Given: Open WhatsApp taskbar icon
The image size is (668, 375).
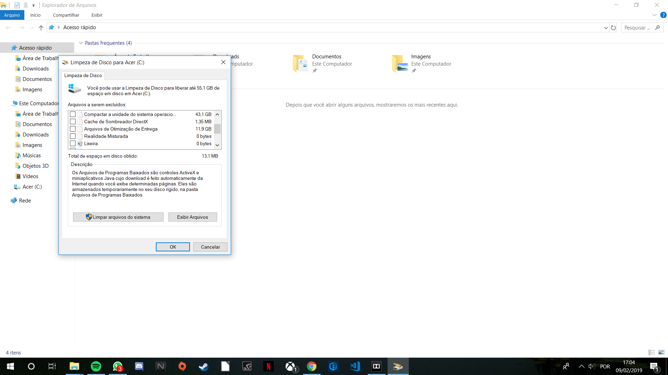Looking at the screenshot, I should pos(118,366).
